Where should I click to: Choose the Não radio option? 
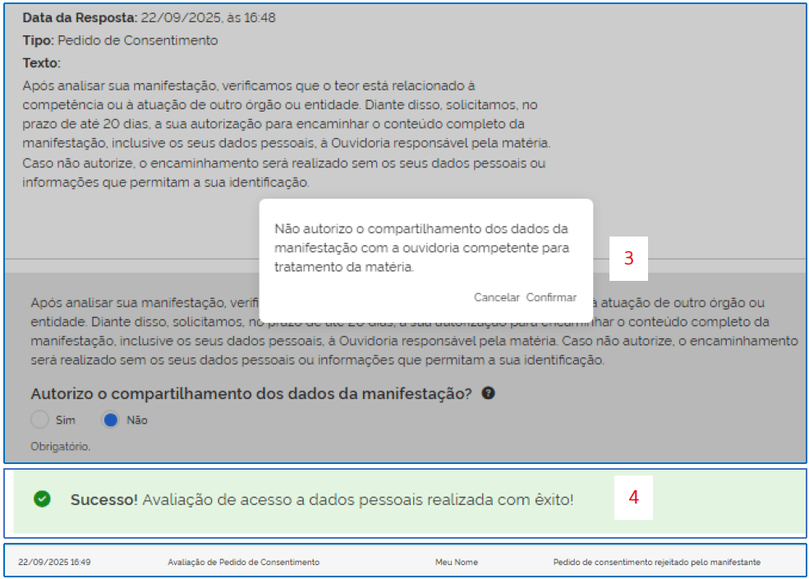pyautogui.click(x=111, y=420)
